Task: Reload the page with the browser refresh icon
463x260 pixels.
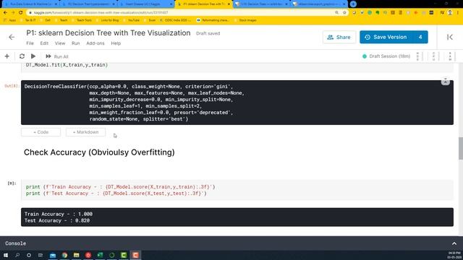Action: coord(21,13)
